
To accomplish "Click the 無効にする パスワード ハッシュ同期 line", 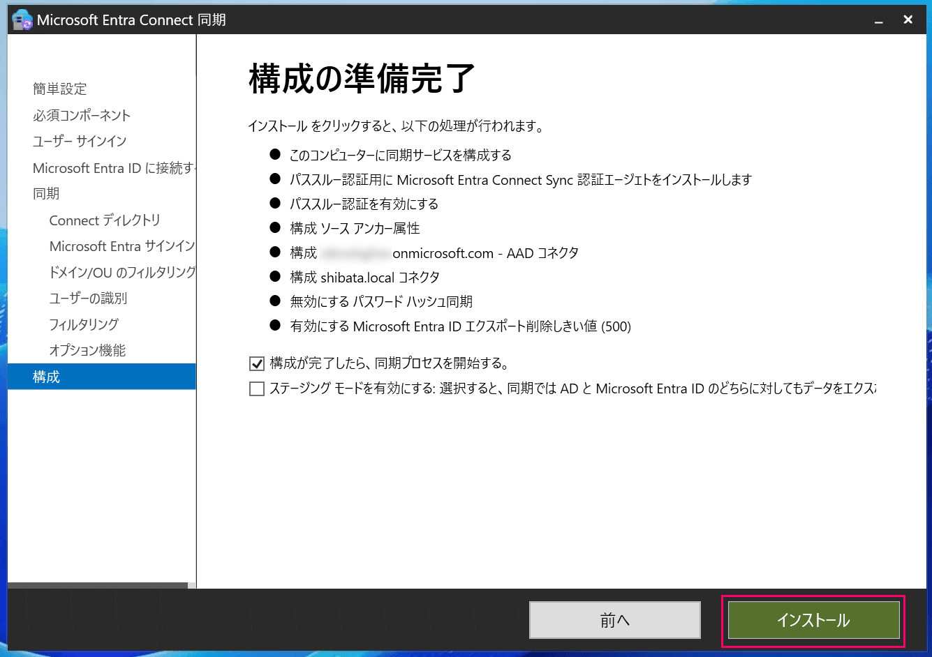I will 381,301.
